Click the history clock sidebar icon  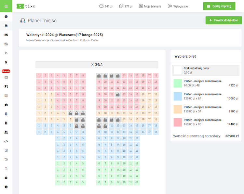[x=6, y=160]
